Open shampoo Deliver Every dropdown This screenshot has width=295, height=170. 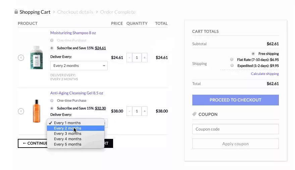point(79,66)
